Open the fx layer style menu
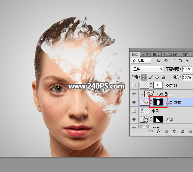This screenshot has width=193, height=172. (159, 131)
